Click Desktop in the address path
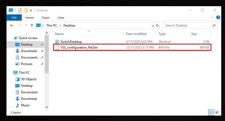 coord(69,26)
